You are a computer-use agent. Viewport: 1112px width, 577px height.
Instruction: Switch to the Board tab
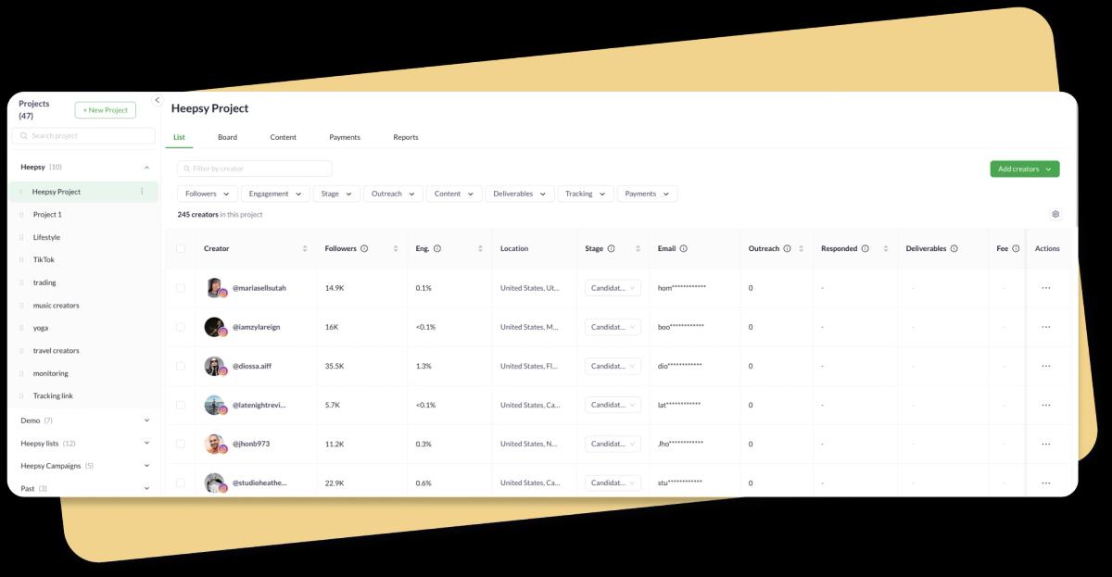pos(227,137)
